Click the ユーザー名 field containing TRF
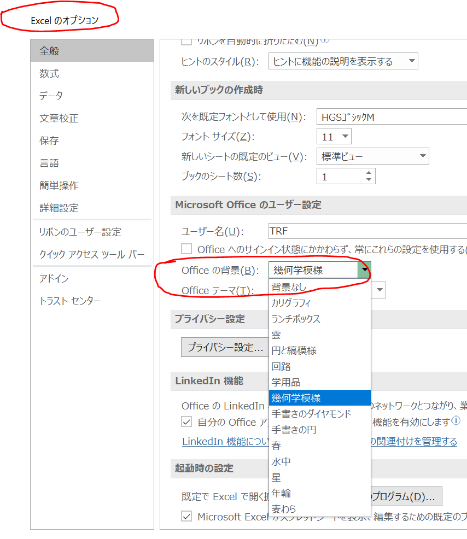Screen dimensions: 467x539 [x=367, y=231]
